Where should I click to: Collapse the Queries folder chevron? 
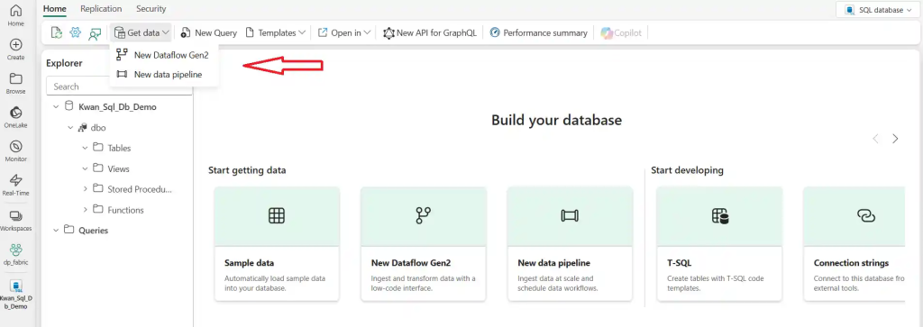[56, 230]
